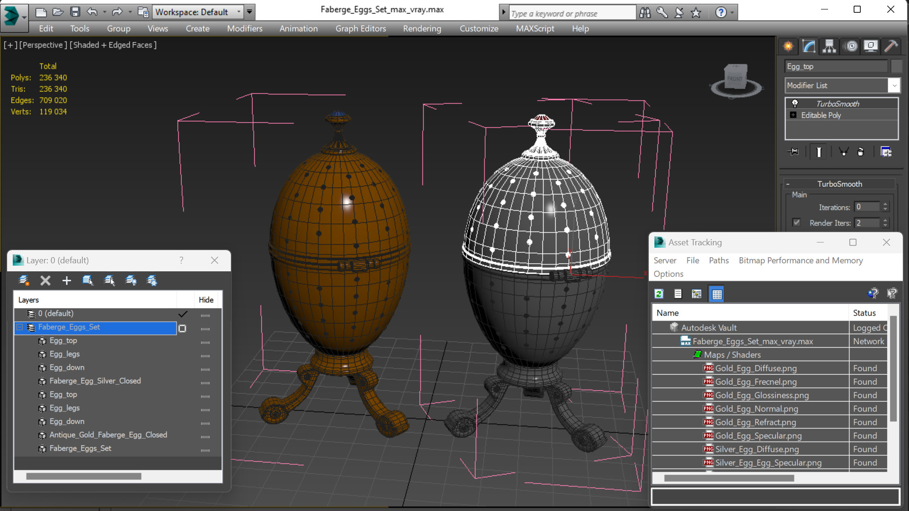Increment the Iterations spinner up arrow
This screenshot has height=511, width=909.
click(885, 204)
